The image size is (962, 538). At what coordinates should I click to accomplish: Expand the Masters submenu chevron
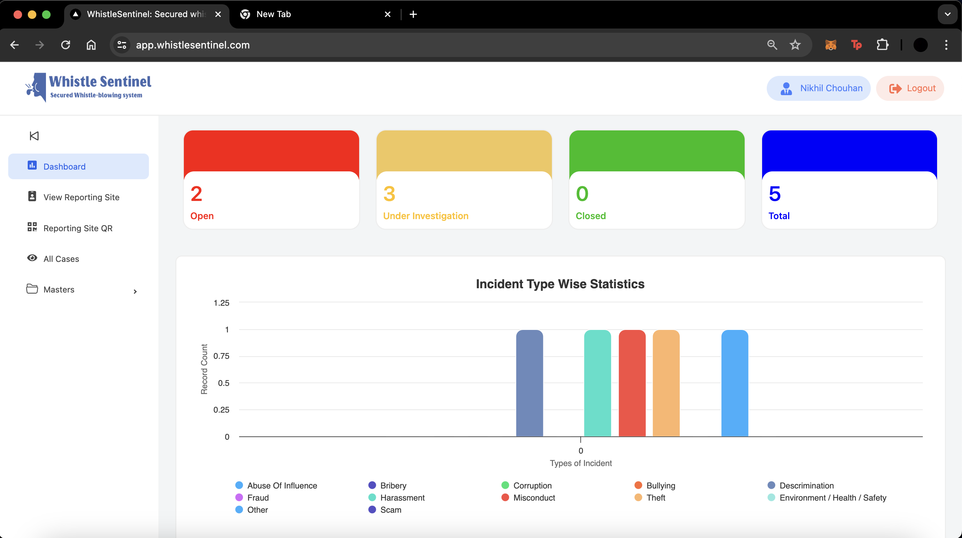[x=135, y=291]
